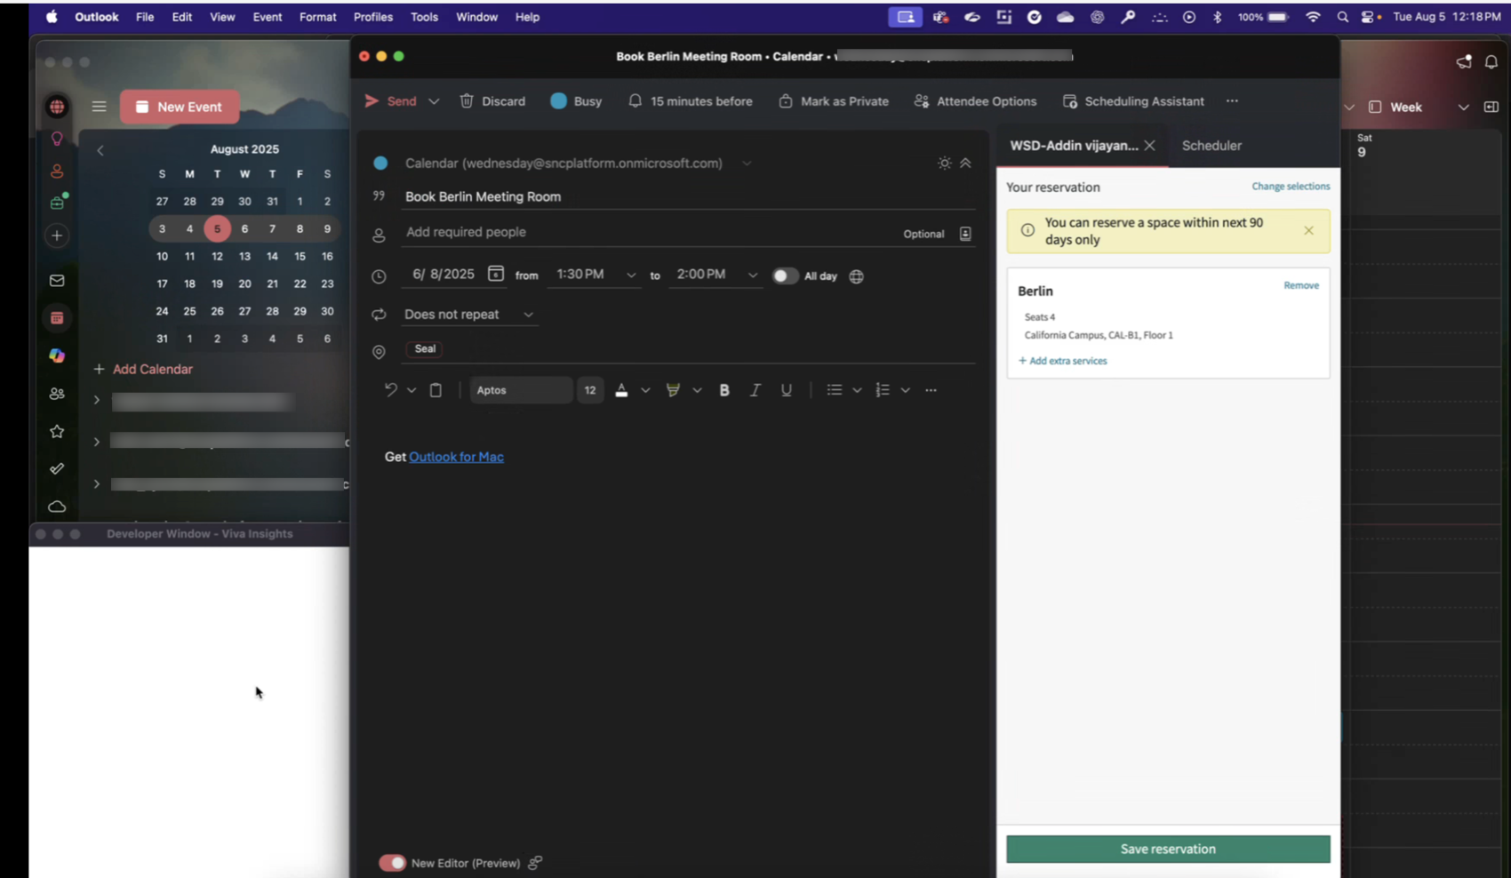
Task: Insert a numbered list
Action: point(883,390)
